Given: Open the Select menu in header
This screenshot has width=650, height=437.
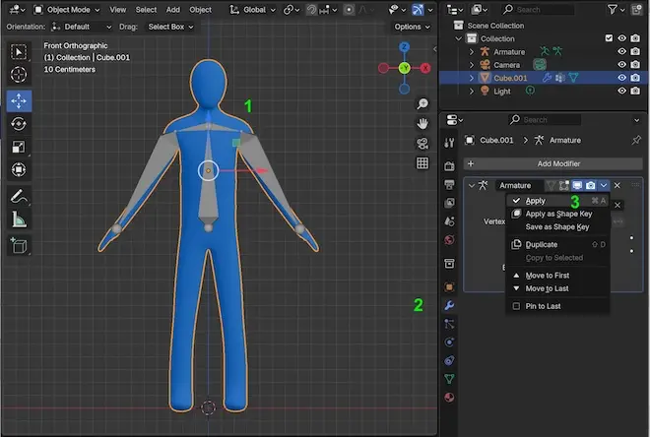Looking at the screenshot, I should 145,9.
